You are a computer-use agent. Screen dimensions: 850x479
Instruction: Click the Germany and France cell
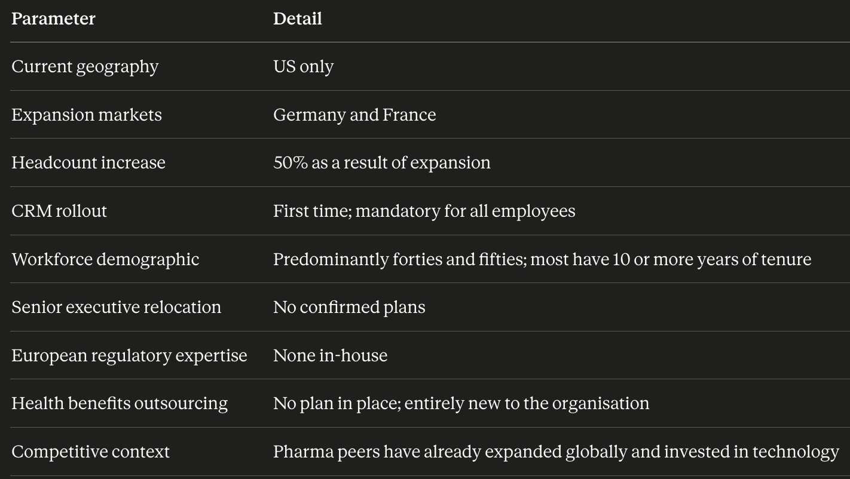[x=354, y=115]
